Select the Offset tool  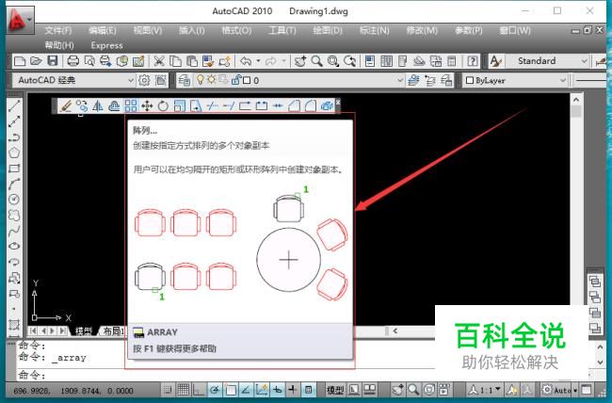114,105
